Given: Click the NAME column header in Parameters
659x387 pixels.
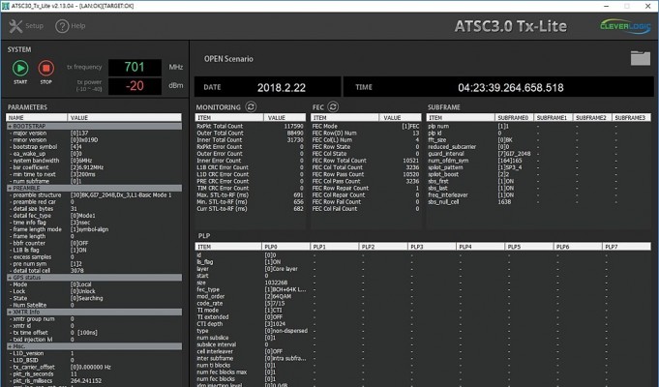Looking at the screenshot, I should pyautogui.click(x=37, y=118).
